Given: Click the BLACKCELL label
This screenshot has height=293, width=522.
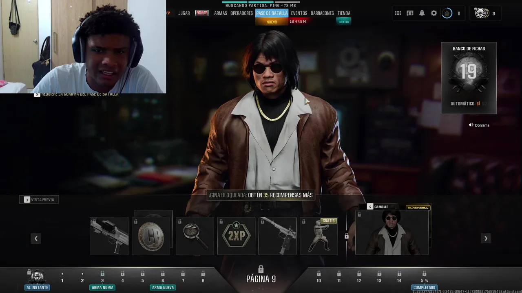Looking at the screenshot, I should tap(418, 208).
